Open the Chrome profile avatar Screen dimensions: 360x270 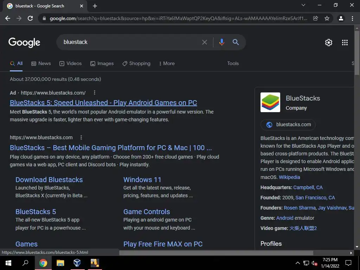pyautogui.click(x=341, y=18)
